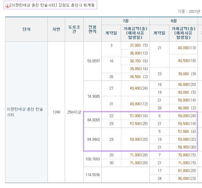Select the 단지 column header
The width and height of the screenshot is (202, 188).
click(26, 29)
